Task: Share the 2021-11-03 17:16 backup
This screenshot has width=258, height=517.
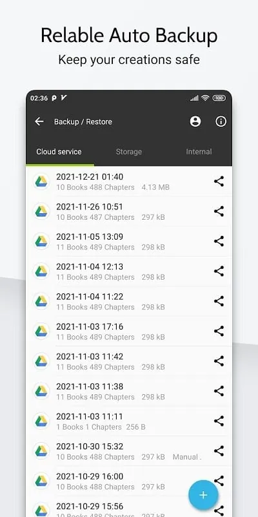Action: 219,331
